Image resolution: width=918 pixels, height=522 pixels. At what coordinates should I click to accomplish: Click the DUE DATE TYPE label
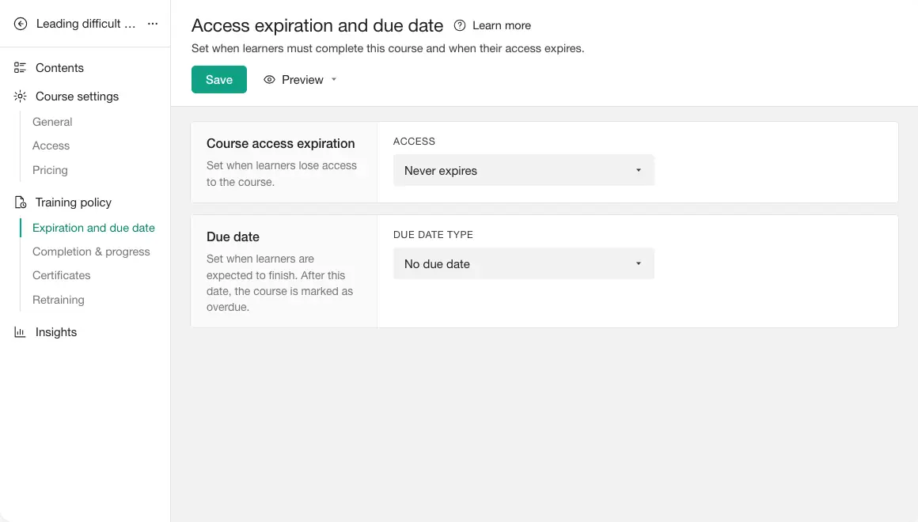click(433, 235)
